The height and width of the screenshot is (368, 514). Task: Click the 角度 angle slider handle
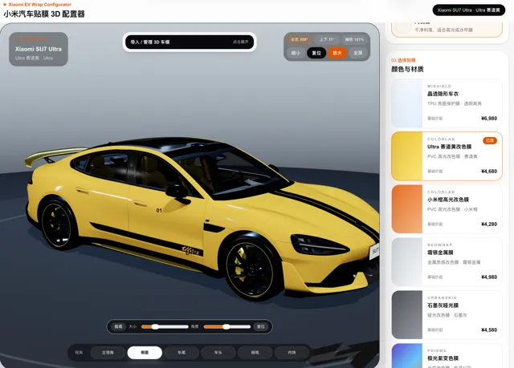click(x=226, y=326)
